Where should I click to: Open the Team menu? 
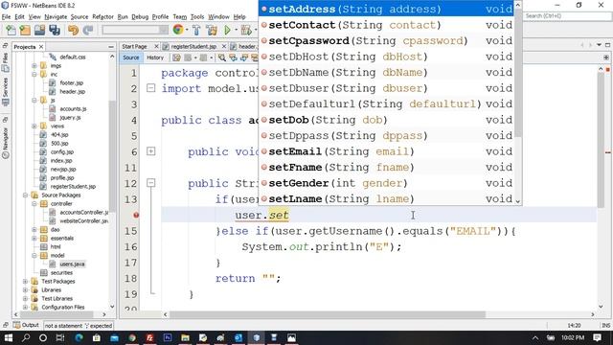[x=180, y=17]
